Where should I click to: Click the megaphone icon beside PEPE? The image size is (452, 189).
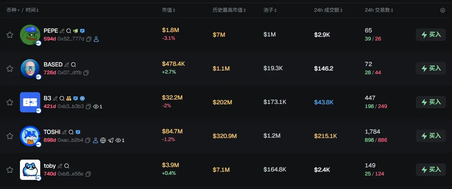[x=75, y=31]
